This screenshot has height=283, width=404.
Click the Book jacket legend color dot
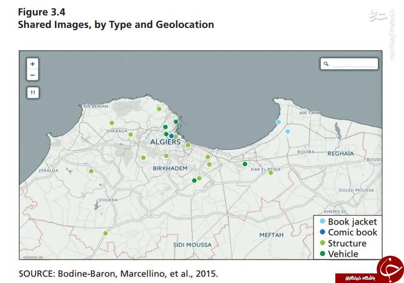pyautogui.click(x=322, y=221)
